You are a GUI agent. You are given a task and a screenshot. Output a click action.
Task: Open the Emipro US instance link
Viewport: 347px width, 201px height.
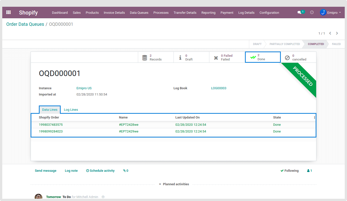pyautogui.click(x=84, y=88)
